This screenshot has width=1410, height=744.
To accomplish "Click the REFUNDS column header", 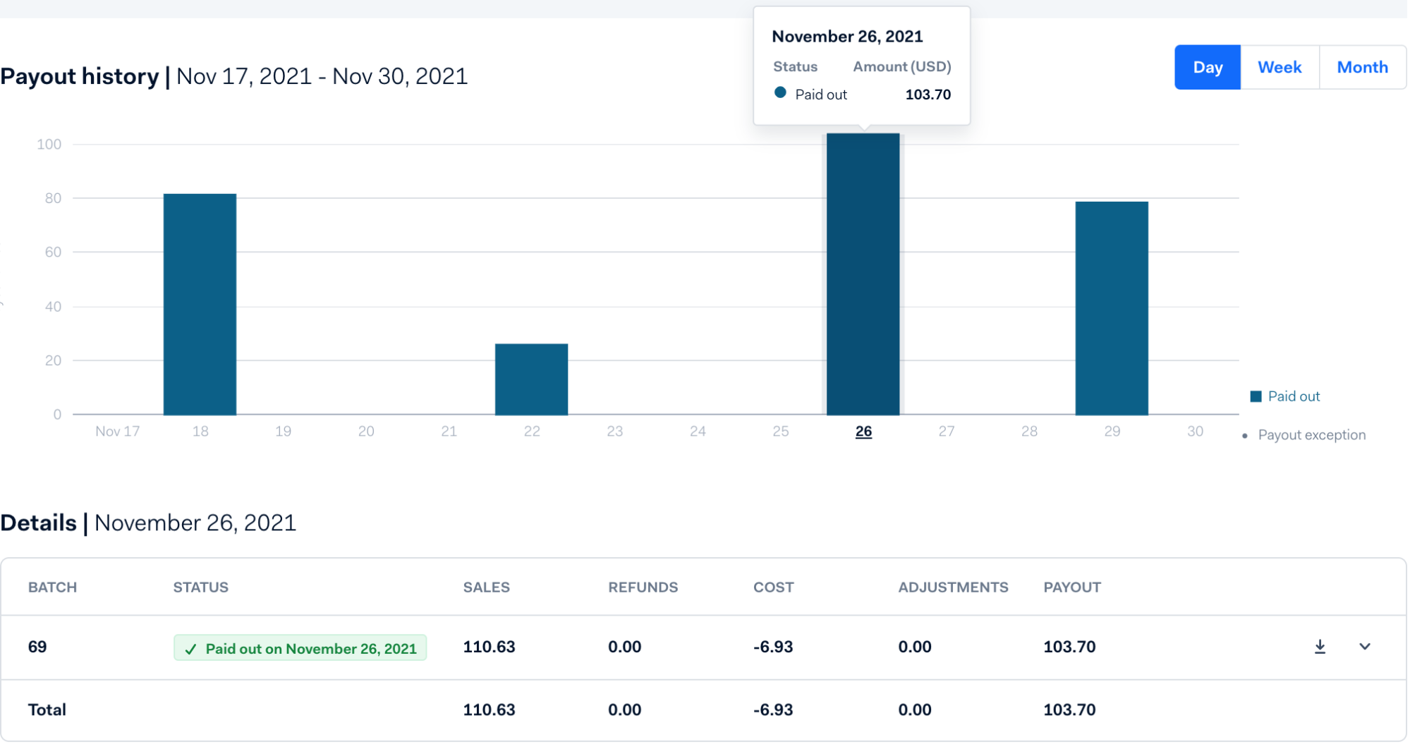I will 643,587.
